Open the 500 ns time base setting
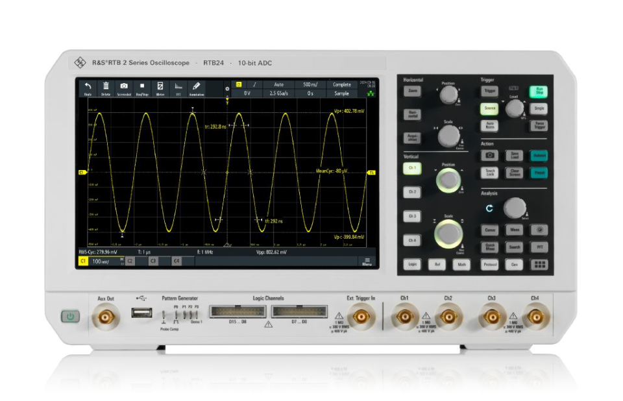The image size is (623, 401). pos(311,84)
